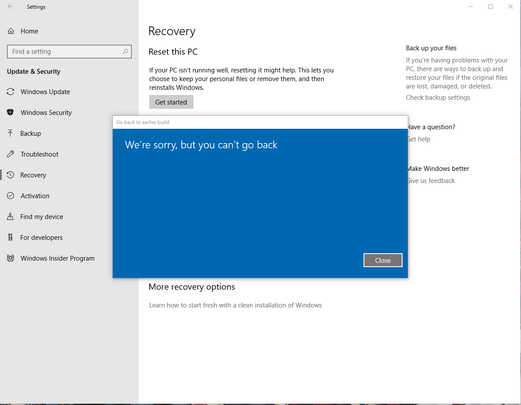This screenshot has width=521, height=405.
Task: Click the Recovery page heading
Action: coord(172,31)
